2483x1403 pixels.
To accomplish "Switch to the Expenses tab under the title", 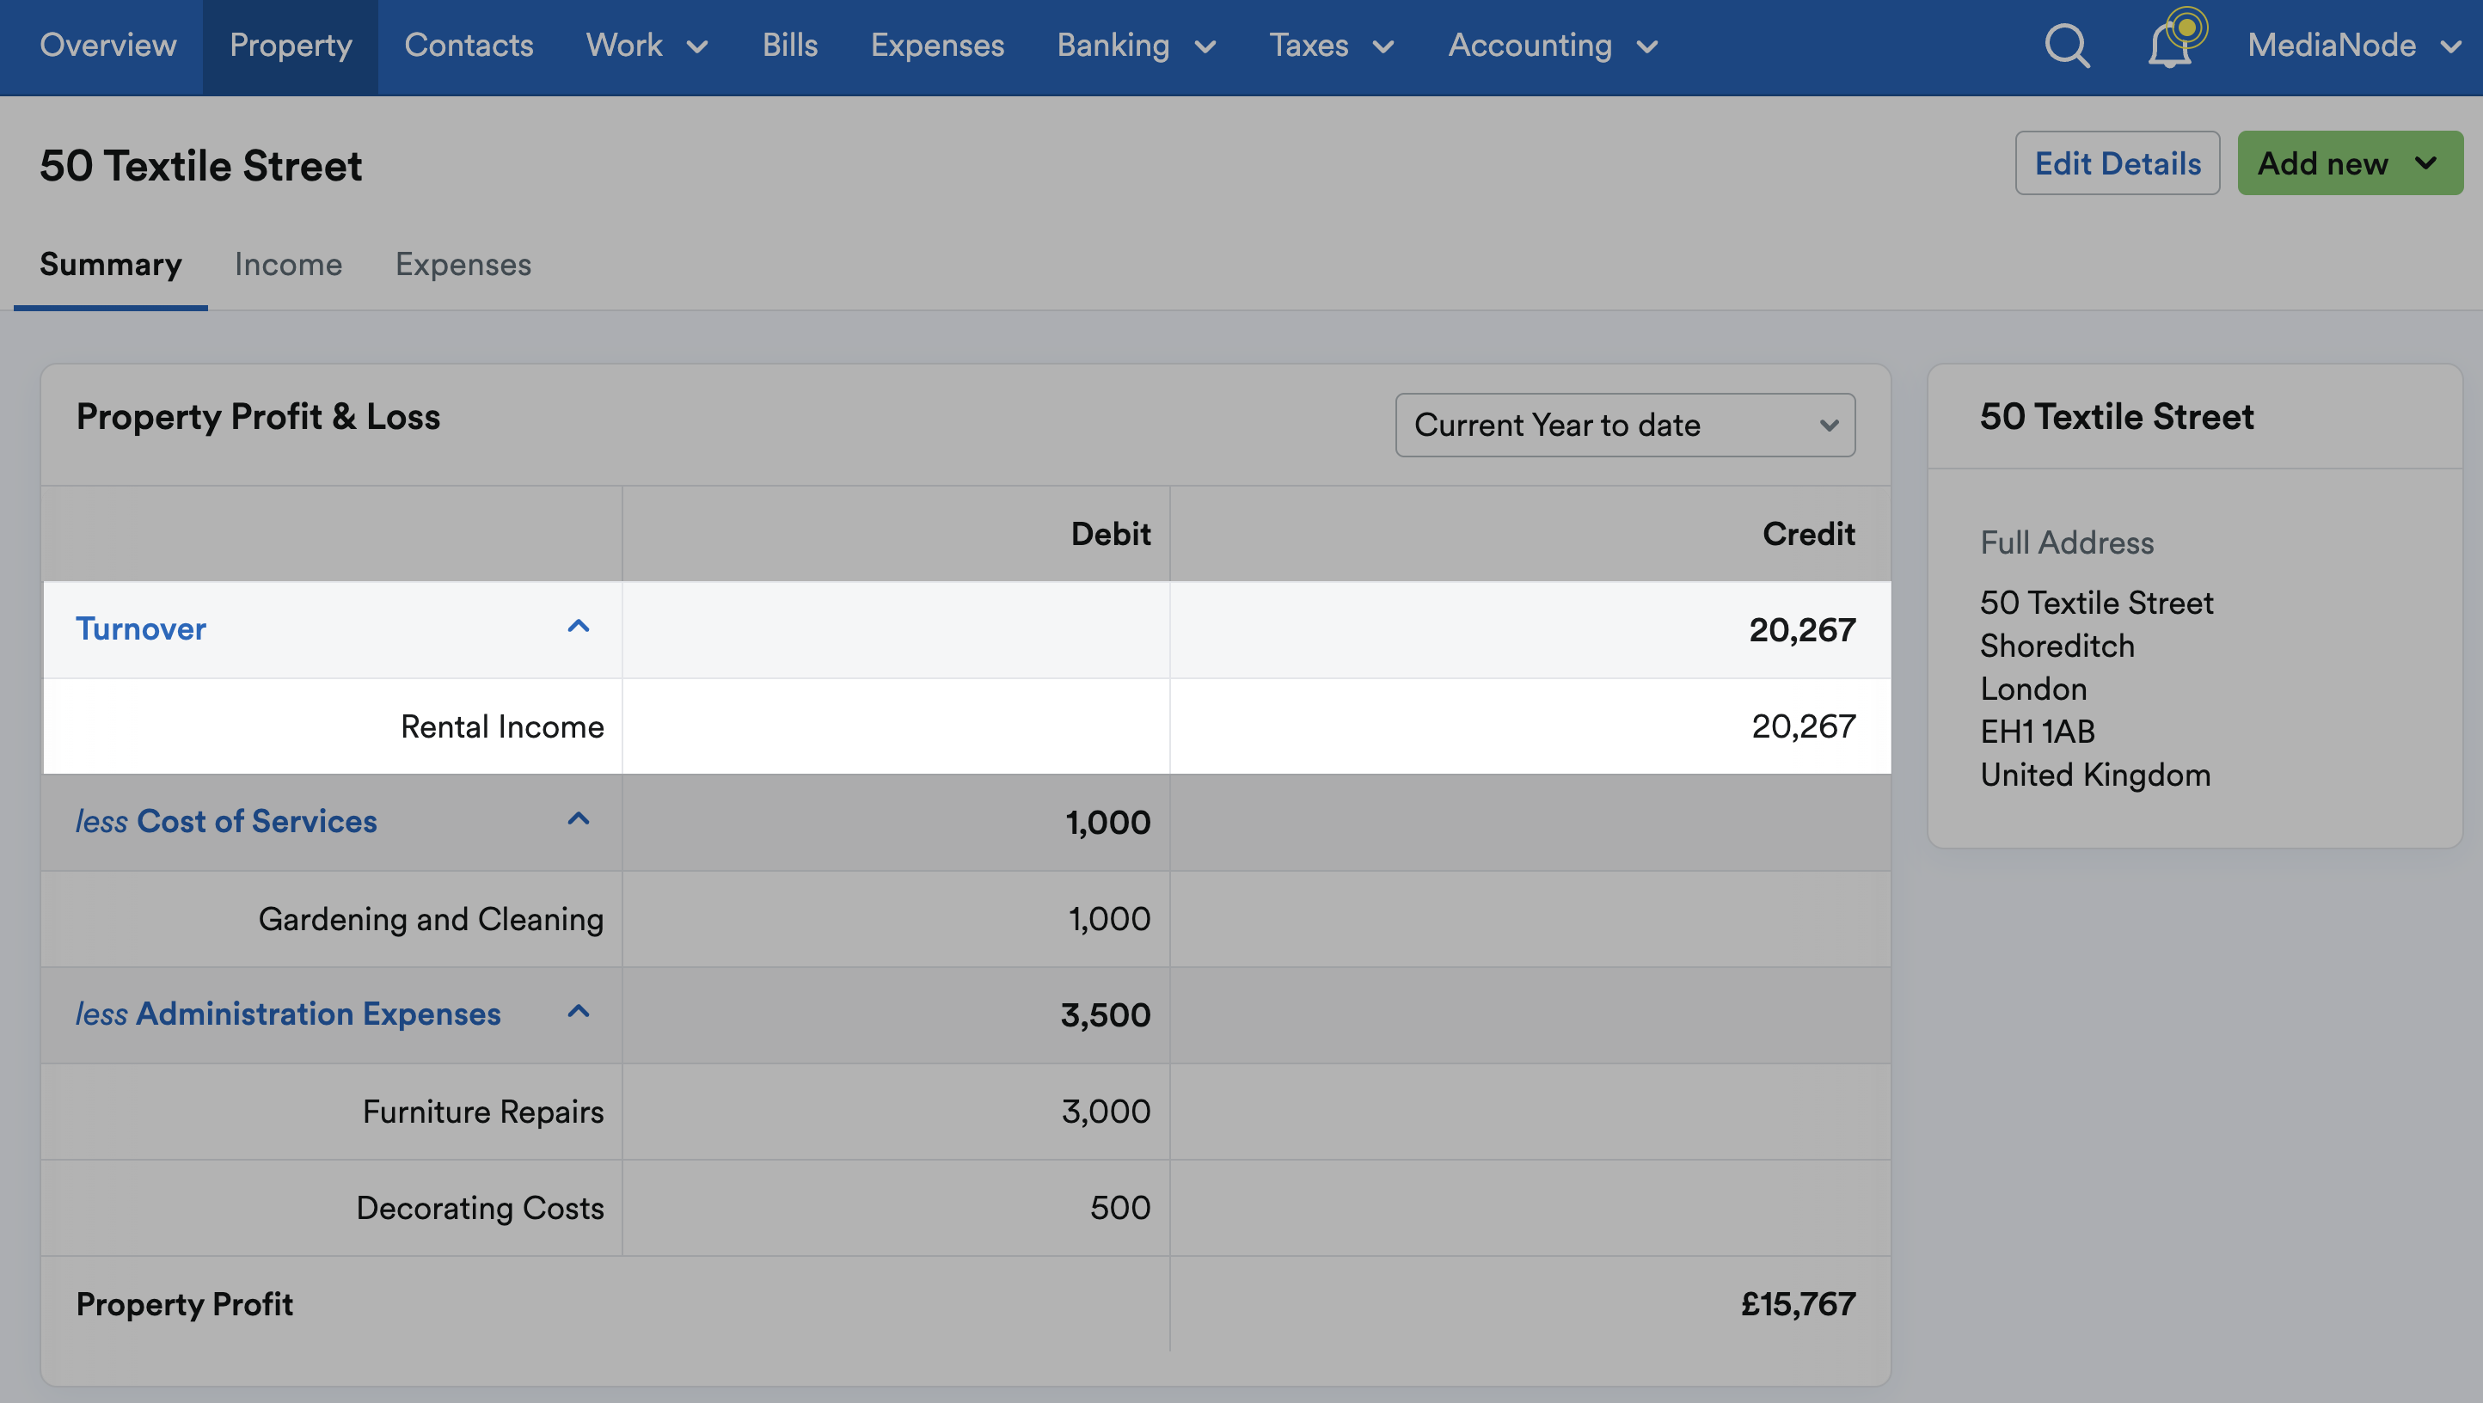I will point(463,264).
